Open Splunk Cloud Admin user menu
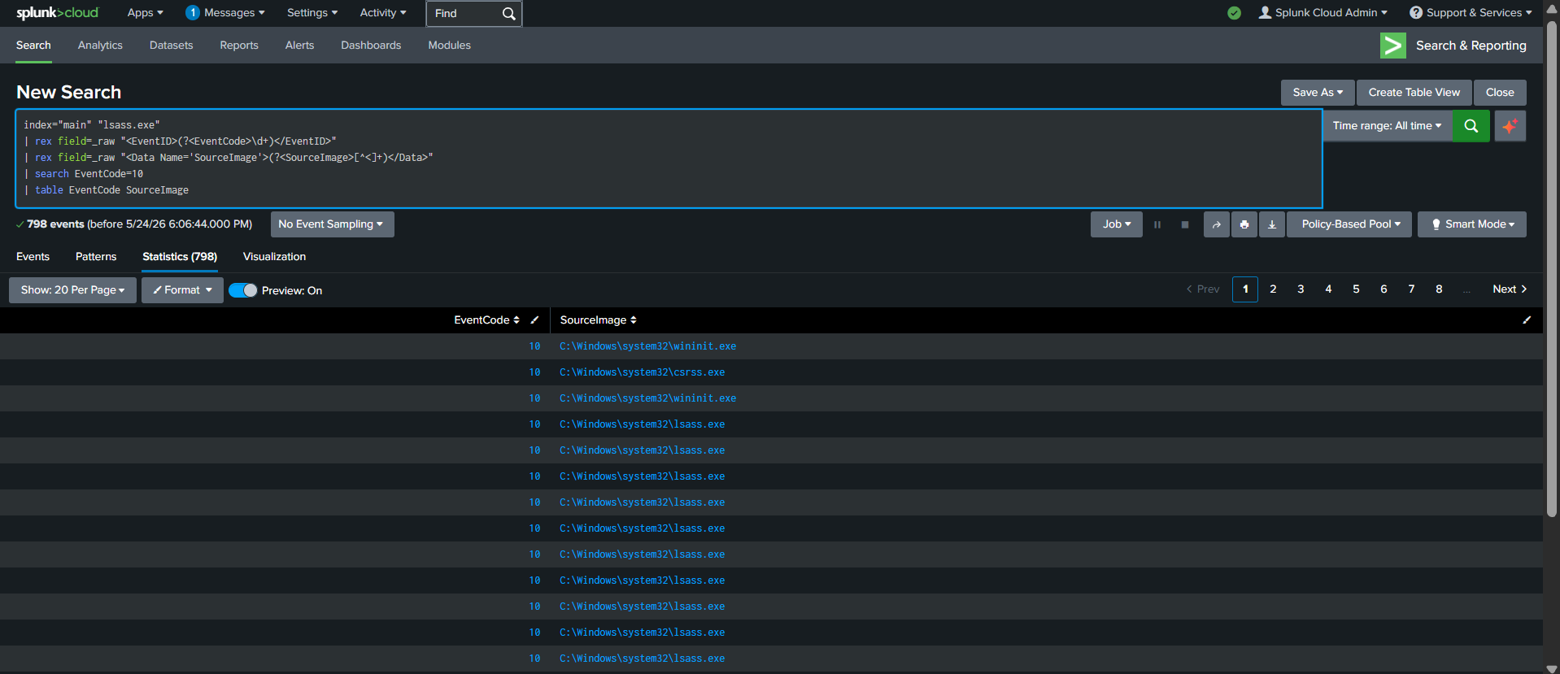The height and width of the screenshot is (674, 1560). click(x=1323, y=13)
